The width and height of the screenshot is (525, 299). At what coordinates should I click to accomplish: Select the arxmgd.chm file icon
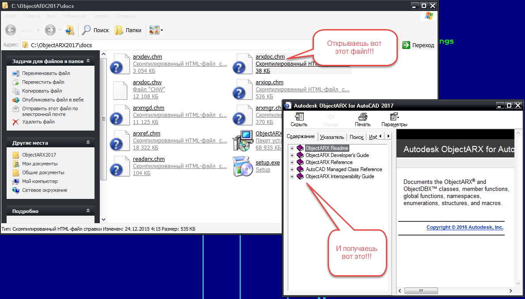pos(120,115)
